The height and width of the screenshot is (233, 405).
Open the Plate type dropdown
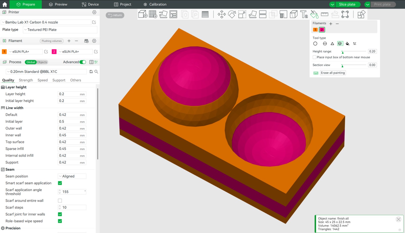pyautogui.click(x=60, y=30)
